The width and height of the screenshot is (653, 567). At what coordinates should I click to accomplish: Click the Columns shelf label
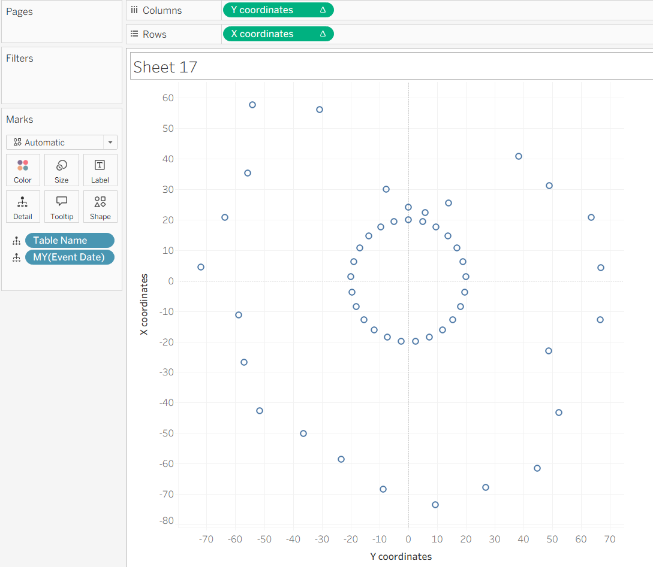157,10
